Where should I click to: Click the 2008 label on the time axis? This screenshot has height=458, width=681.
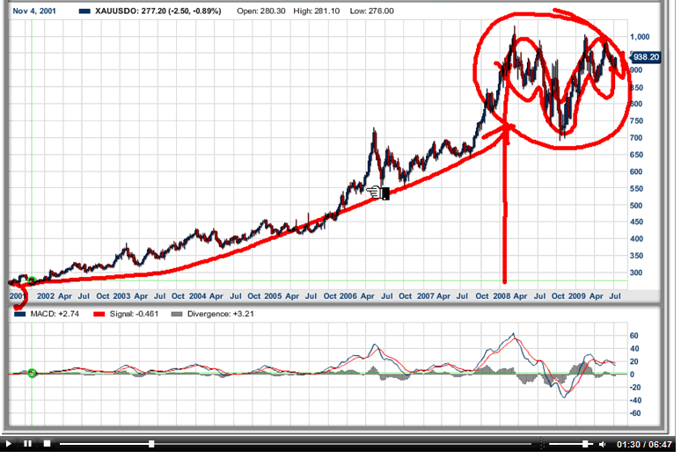[x=502, y=296]
